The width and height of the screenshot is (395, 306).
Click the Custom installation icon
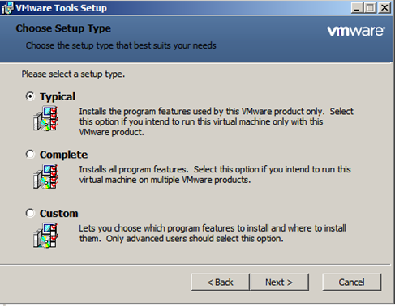pyautogui.click(x=46, y=235)
